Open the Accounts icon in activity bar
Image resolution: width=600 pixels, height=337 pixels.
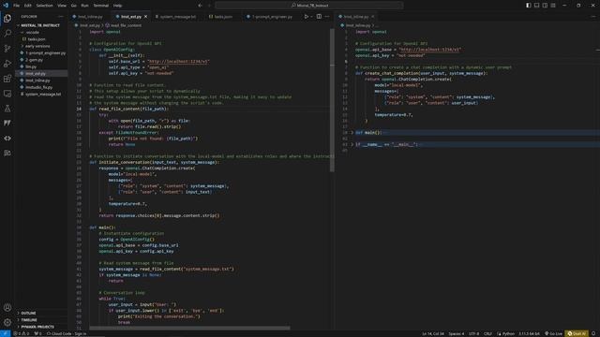pos(7,307)
